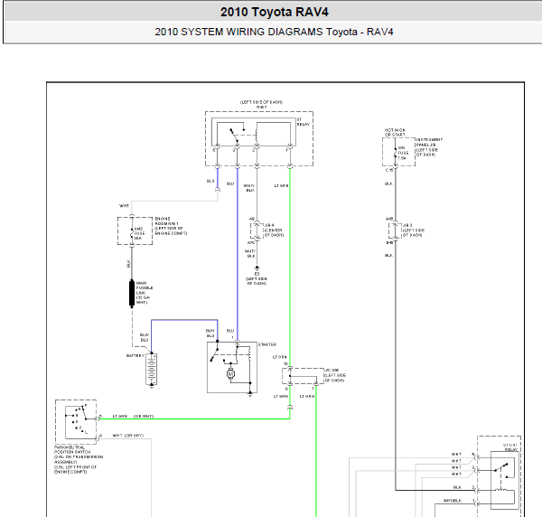
Task: Click the 'WHT/BLK' label below ST relay
Action: [x=249, y=188]
